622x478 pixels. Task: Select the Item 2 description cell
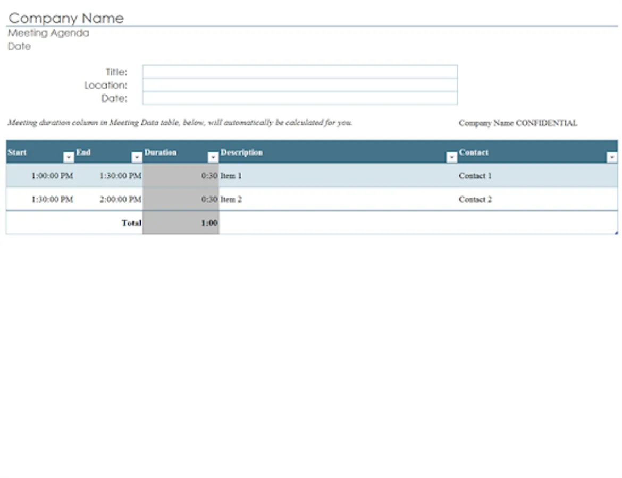click(338, 199)
